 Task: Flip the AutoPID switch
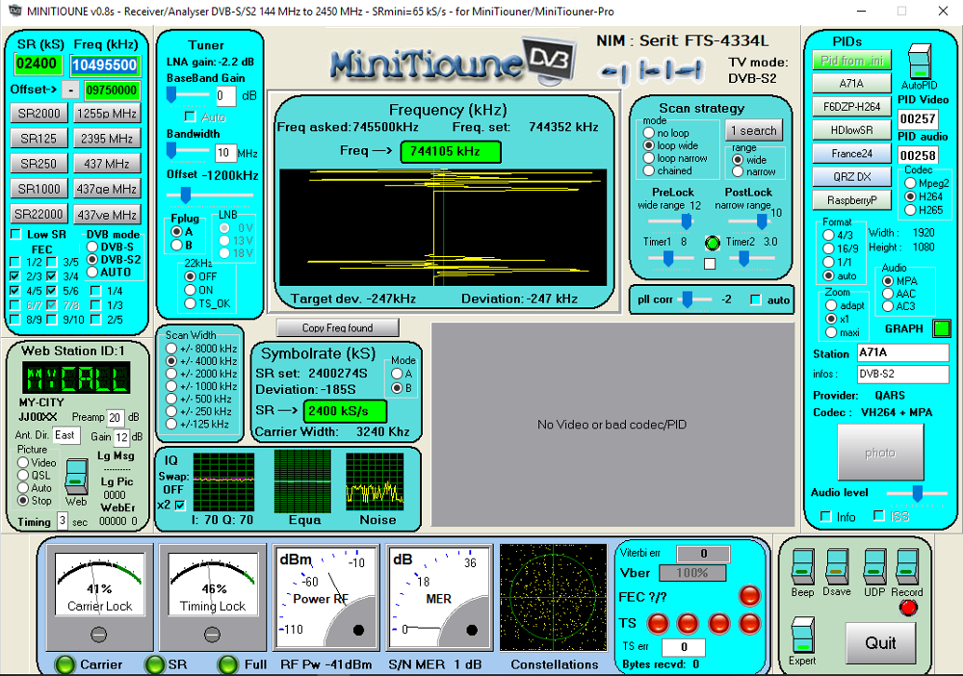point(920,62)
